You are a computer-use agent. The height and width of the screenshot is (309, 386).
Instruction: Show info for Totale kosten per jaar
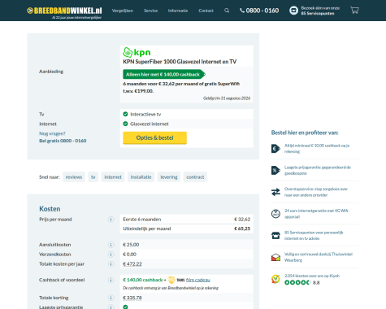[111, 264]
